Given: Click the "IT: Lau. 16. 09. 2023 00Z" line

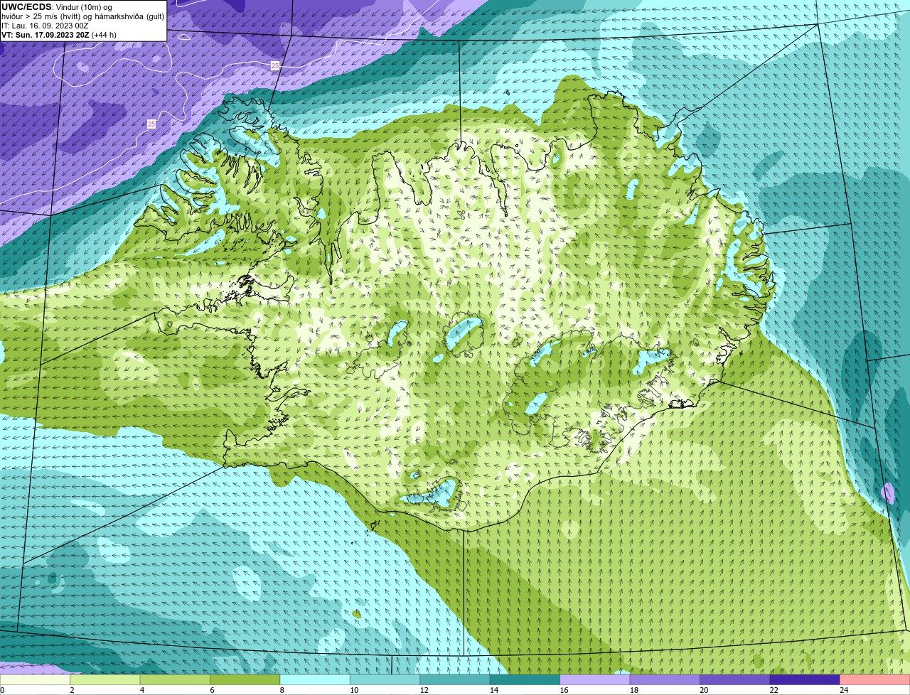Looking at the screenshot, I should 45,26.
